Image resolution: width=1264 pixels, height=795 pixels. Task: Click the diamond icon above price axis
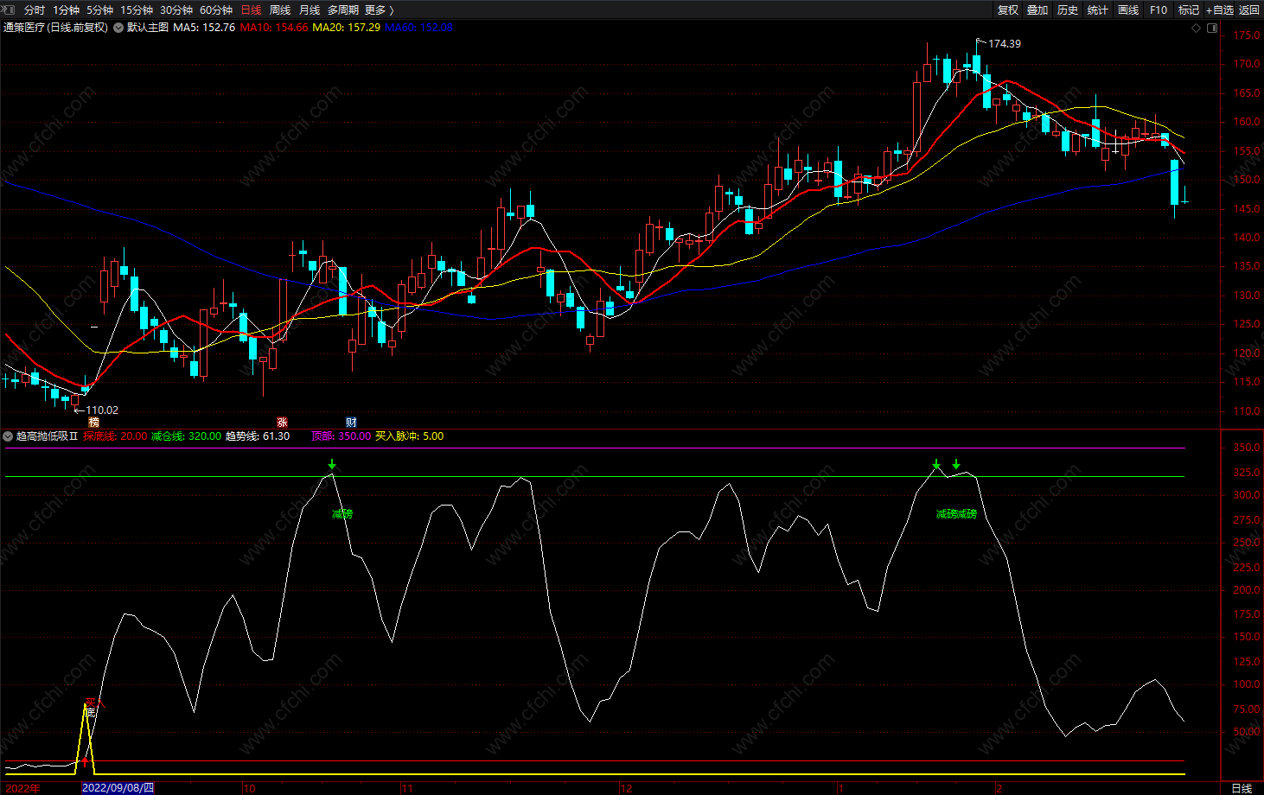click(x=1197, y=28)
